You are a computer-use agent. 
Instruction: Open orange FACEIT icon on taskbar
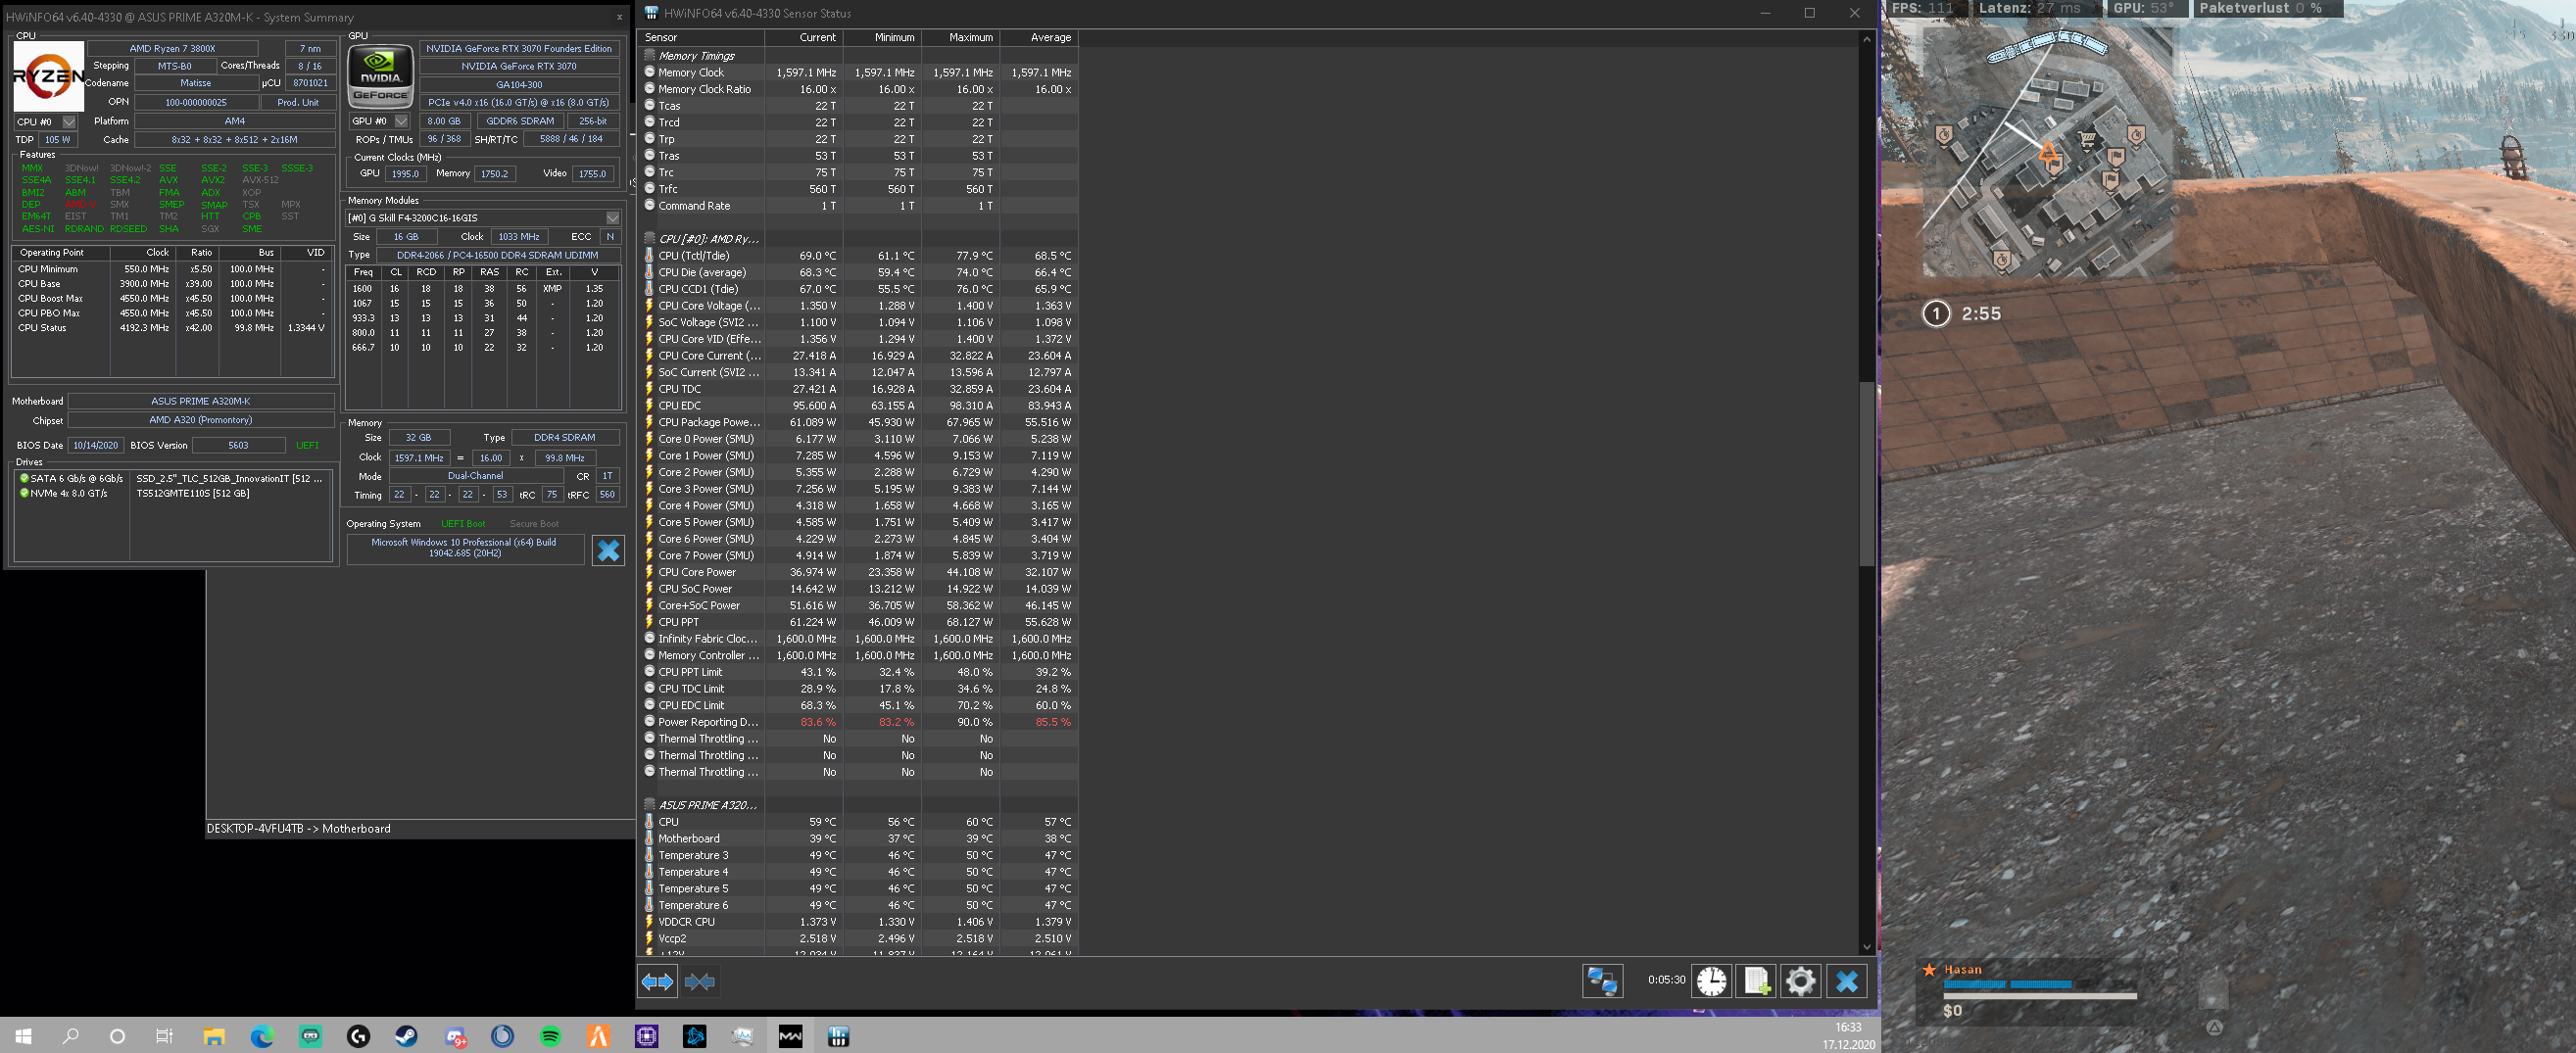[598, 1036]
